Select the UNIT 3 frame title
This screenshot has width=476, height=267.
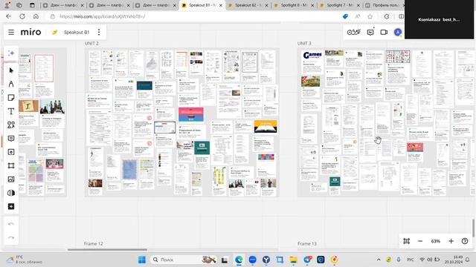click(x=304, y=43)
